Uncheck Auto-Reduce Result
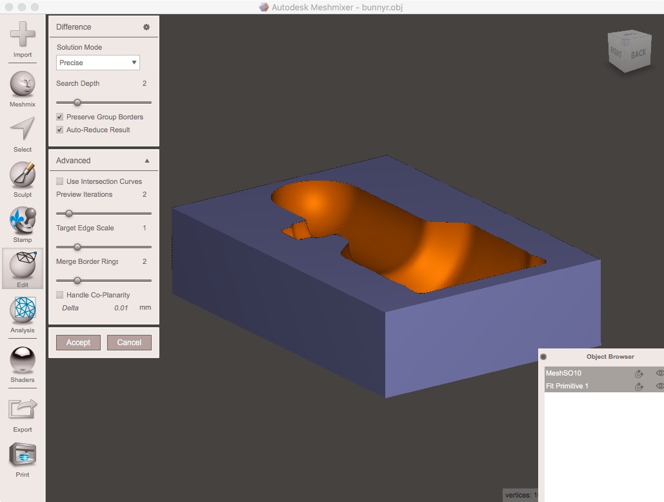Image resolution: width=664 pixels, height=502 pixels. pos(59,129)
